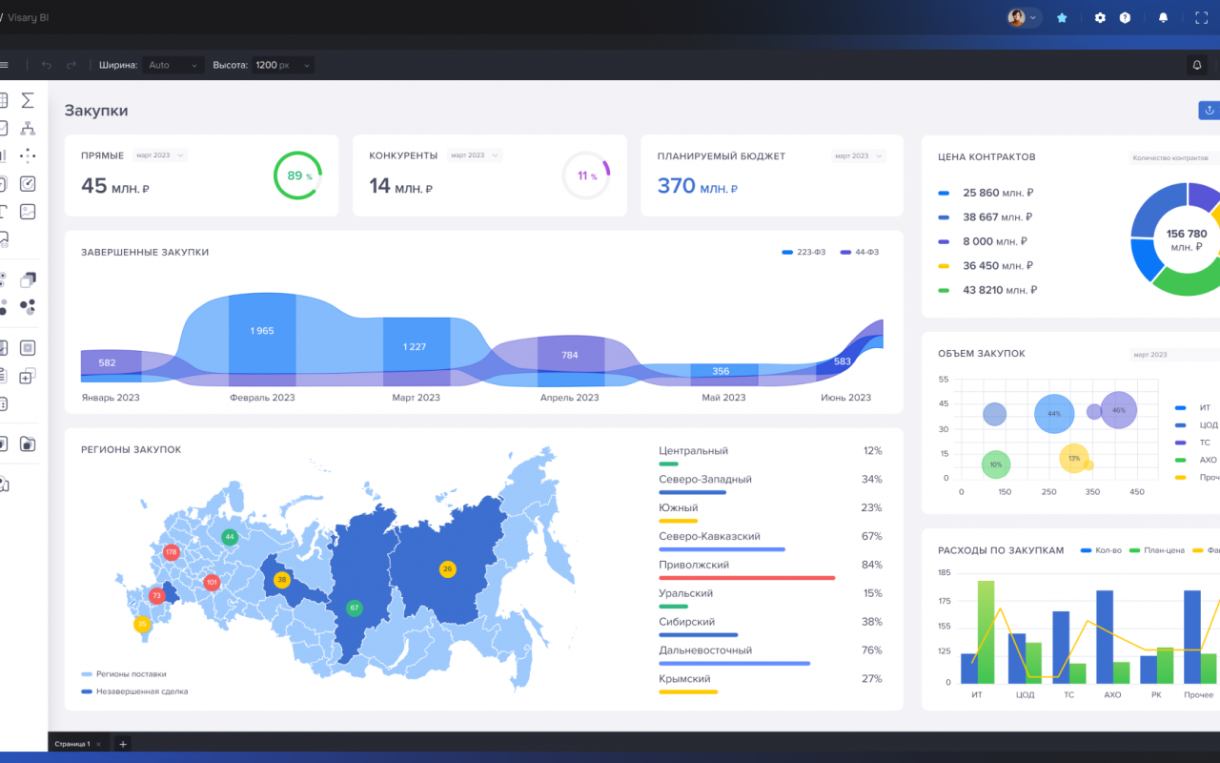This screenshot has height=763, width=1220.
Task: Click the Сибирский region marker 67
Action: (x=354, y=608)
